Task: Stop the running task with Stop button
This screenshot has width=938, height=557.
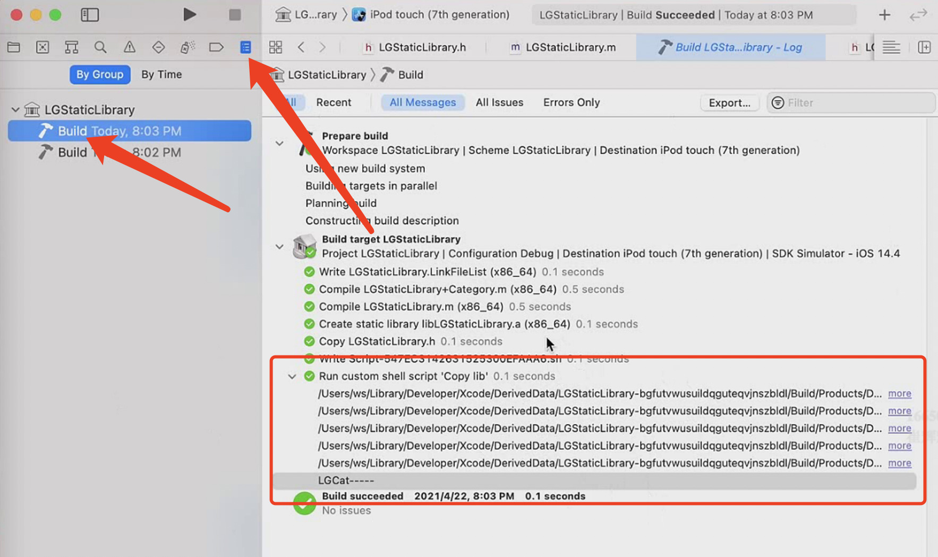Action: point(235,14)
